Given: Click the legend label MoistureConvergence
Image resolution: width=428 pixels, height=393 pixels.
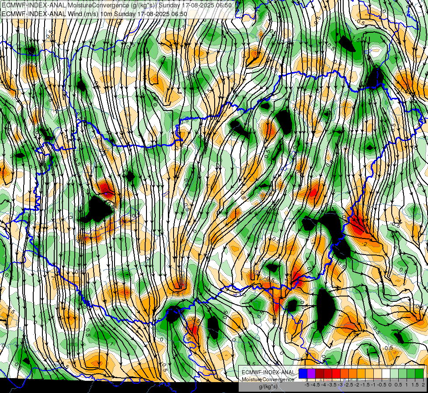Looking at the screenshot, I should click(x=268, y=379).
